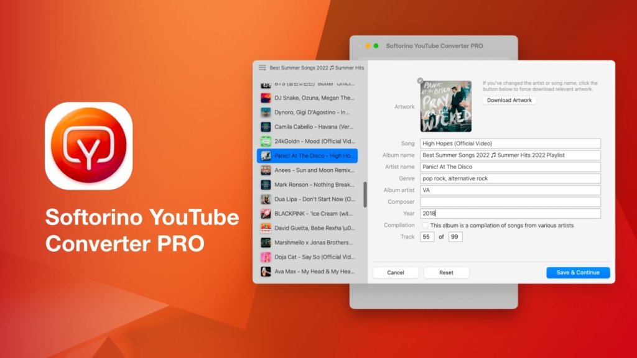The image size is (637, 358).
Task: Click the green zoom button in the Converter window
Action: tap(376, 46)
